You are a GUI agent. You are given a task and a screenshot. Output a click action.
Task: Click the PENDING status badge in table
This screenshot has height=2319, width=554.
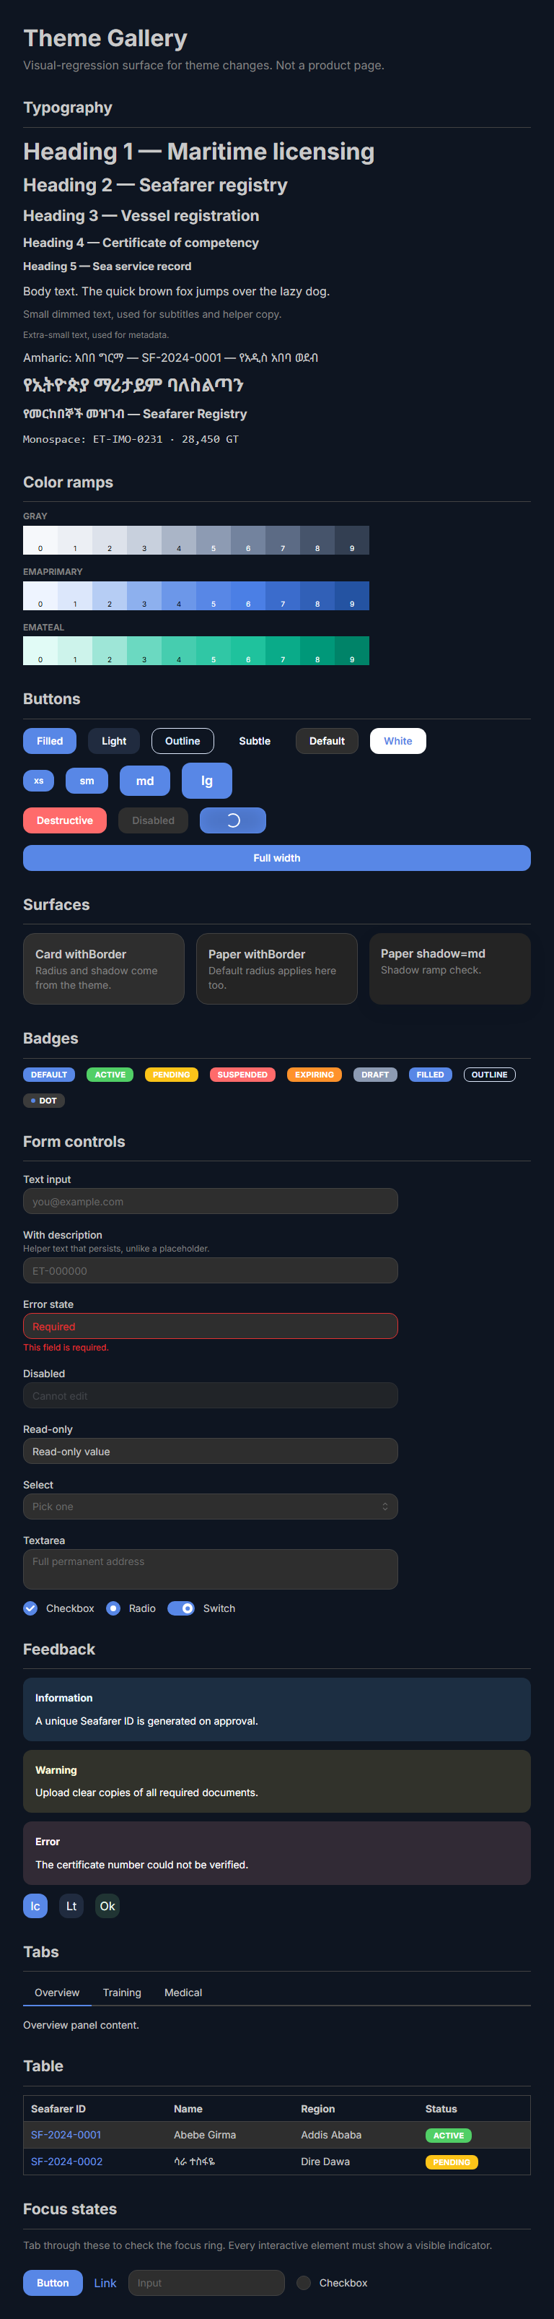click(452, 2162)
